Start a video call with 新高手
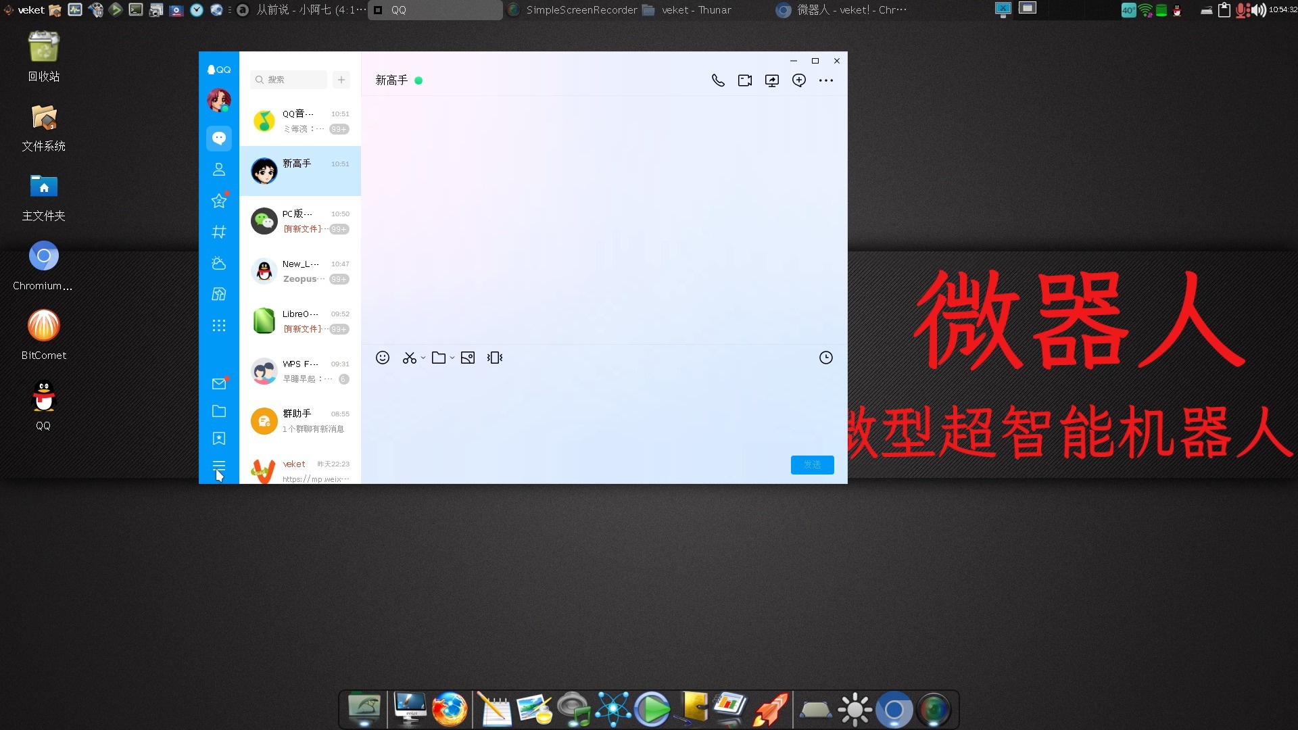Viewport: 1298px width, 730px height. 745,80
